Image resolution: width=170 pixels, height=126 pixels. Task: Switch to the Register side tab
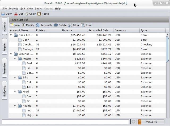(5, 47)
